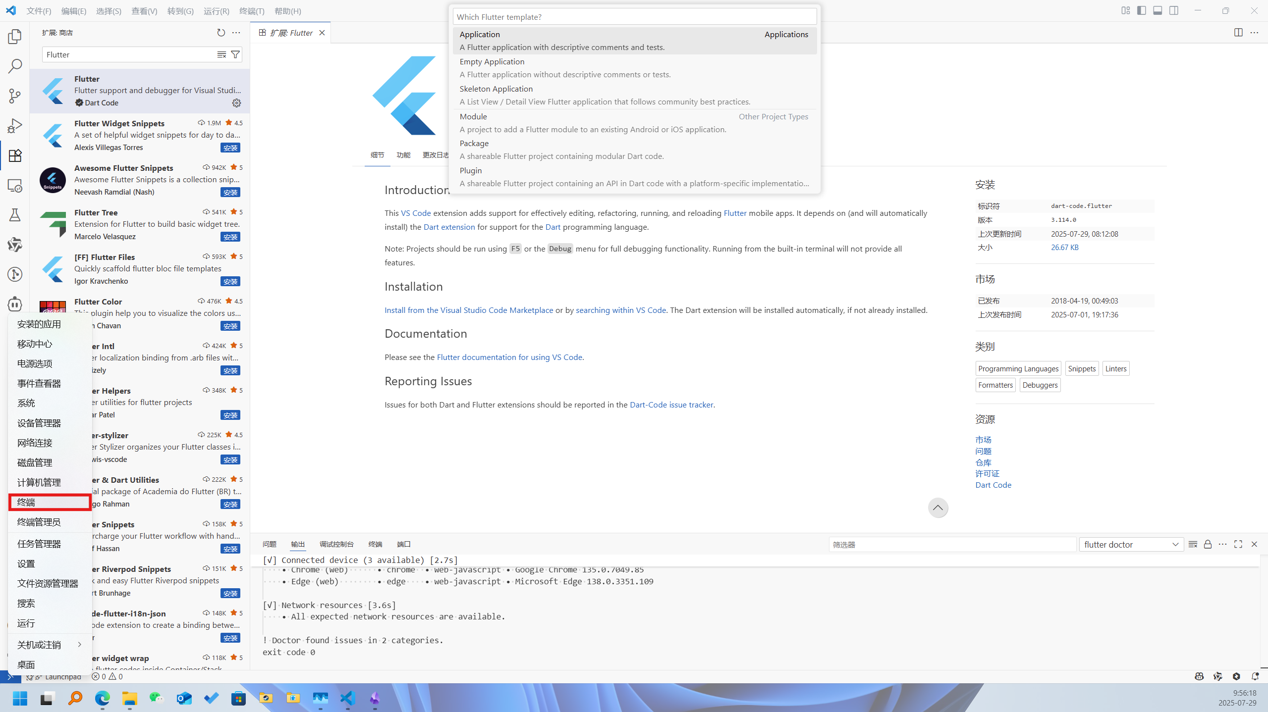The image size is (1268, 712).
Task: Clear extensions search results icon
Action: 221,54
